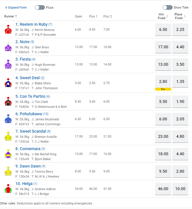Select Noire place odds 4.40
192x209 pixels.
(x=180, y=47)
